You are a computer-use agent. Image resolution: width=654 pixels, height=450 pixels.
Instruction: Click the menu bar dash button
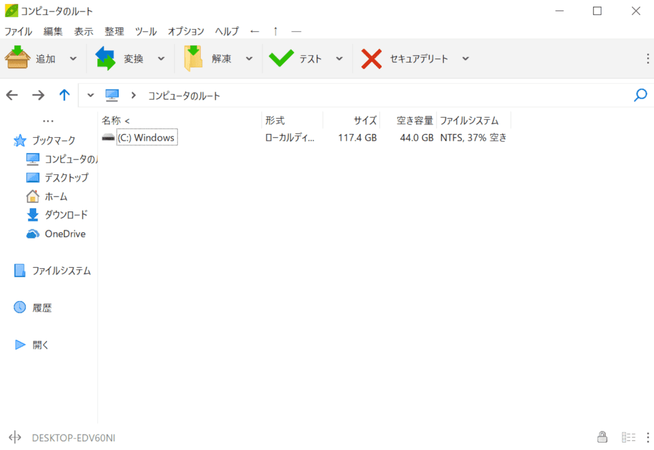click(296, 31)
